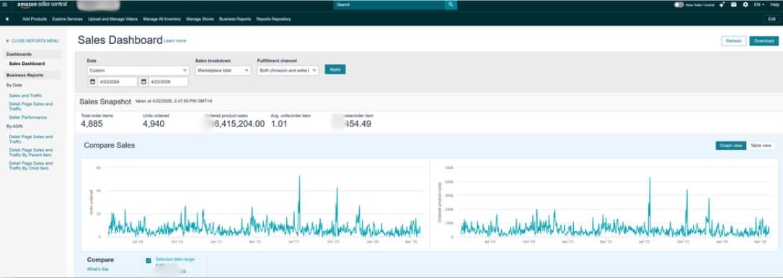
Task: Click the X beside Close Reports Menu
Action: click(x=7, y=41)
